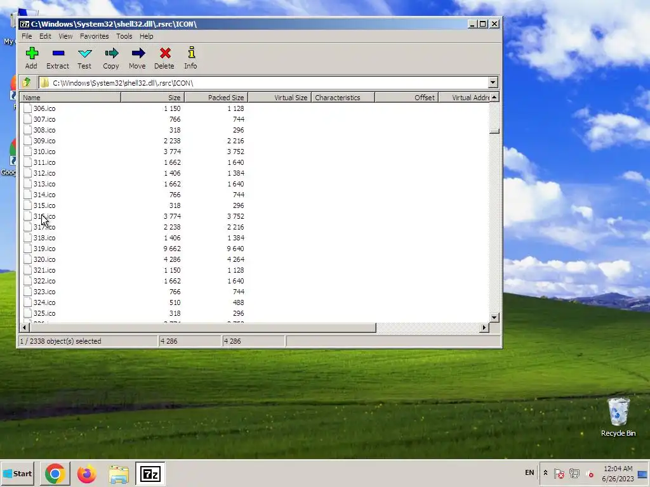
Task: Open the Edit menu
Action: (45, 36)
